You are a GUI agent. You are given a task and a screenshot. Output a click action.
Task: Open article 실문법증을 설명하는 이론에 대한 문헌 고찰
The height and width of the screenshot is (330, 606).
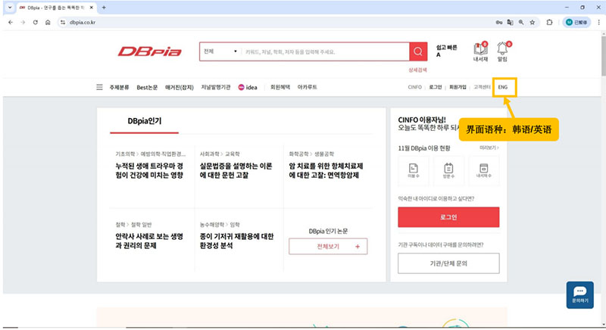236,170
